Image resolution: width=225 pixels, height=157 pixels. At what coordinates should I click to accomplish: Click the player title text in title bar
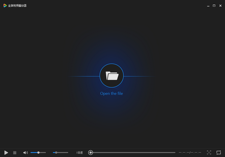point(17,6)
